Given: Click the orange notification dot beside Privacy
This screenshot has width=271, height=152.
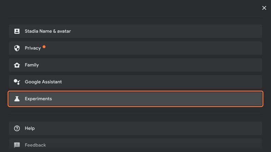Looking at the screenshot, I should [44, 47].
